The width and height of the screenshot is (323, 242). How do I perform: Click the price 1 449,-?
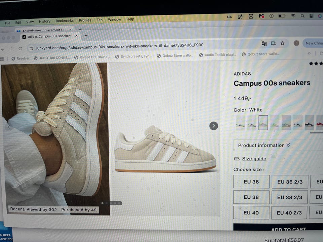(x=242, y=98)
